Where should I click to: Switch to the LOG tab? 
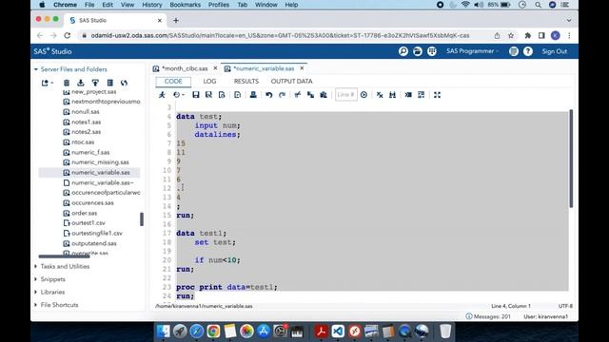[x=209, y=82]
